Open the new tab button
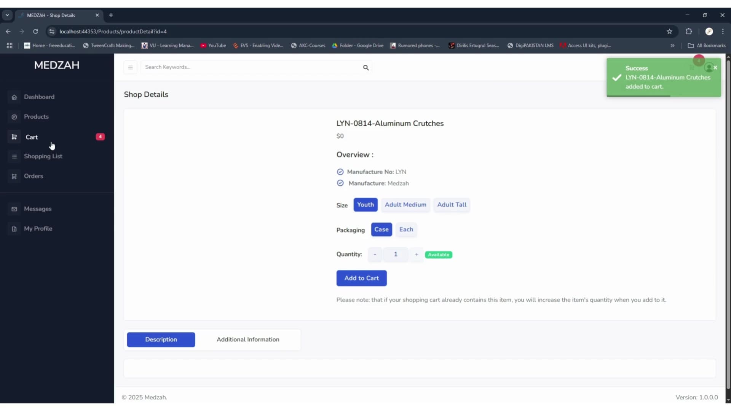 pos(111,15)
